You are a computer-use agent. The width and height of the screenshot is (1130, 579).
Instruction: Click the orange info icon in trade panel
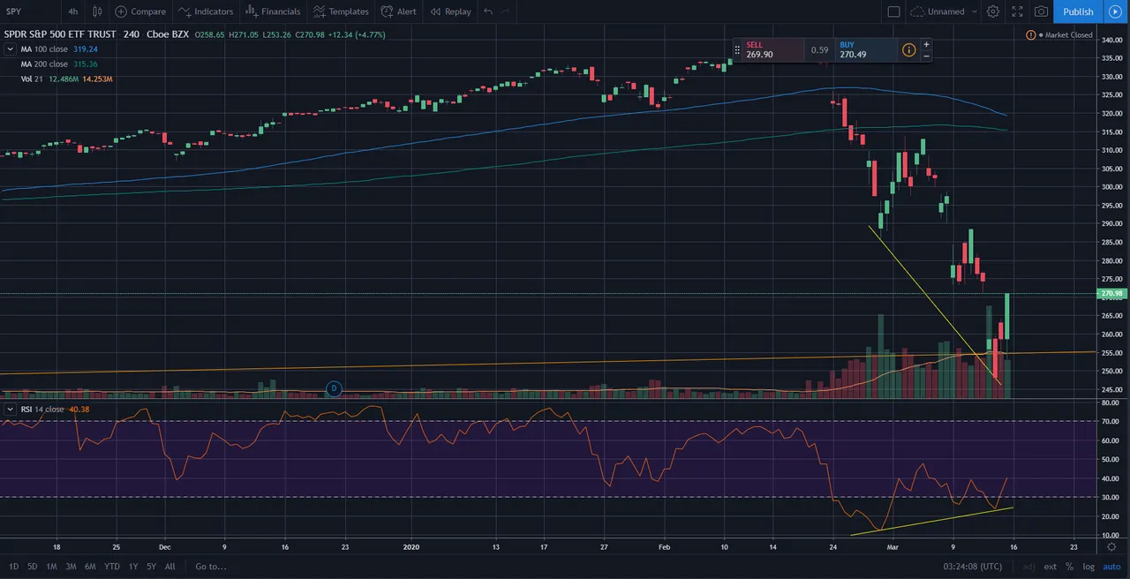pyautogui.click(x=908, y=50)
